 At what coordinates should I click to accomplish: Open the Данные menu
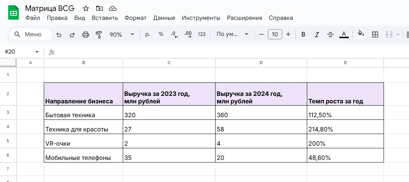pos(164,18)
